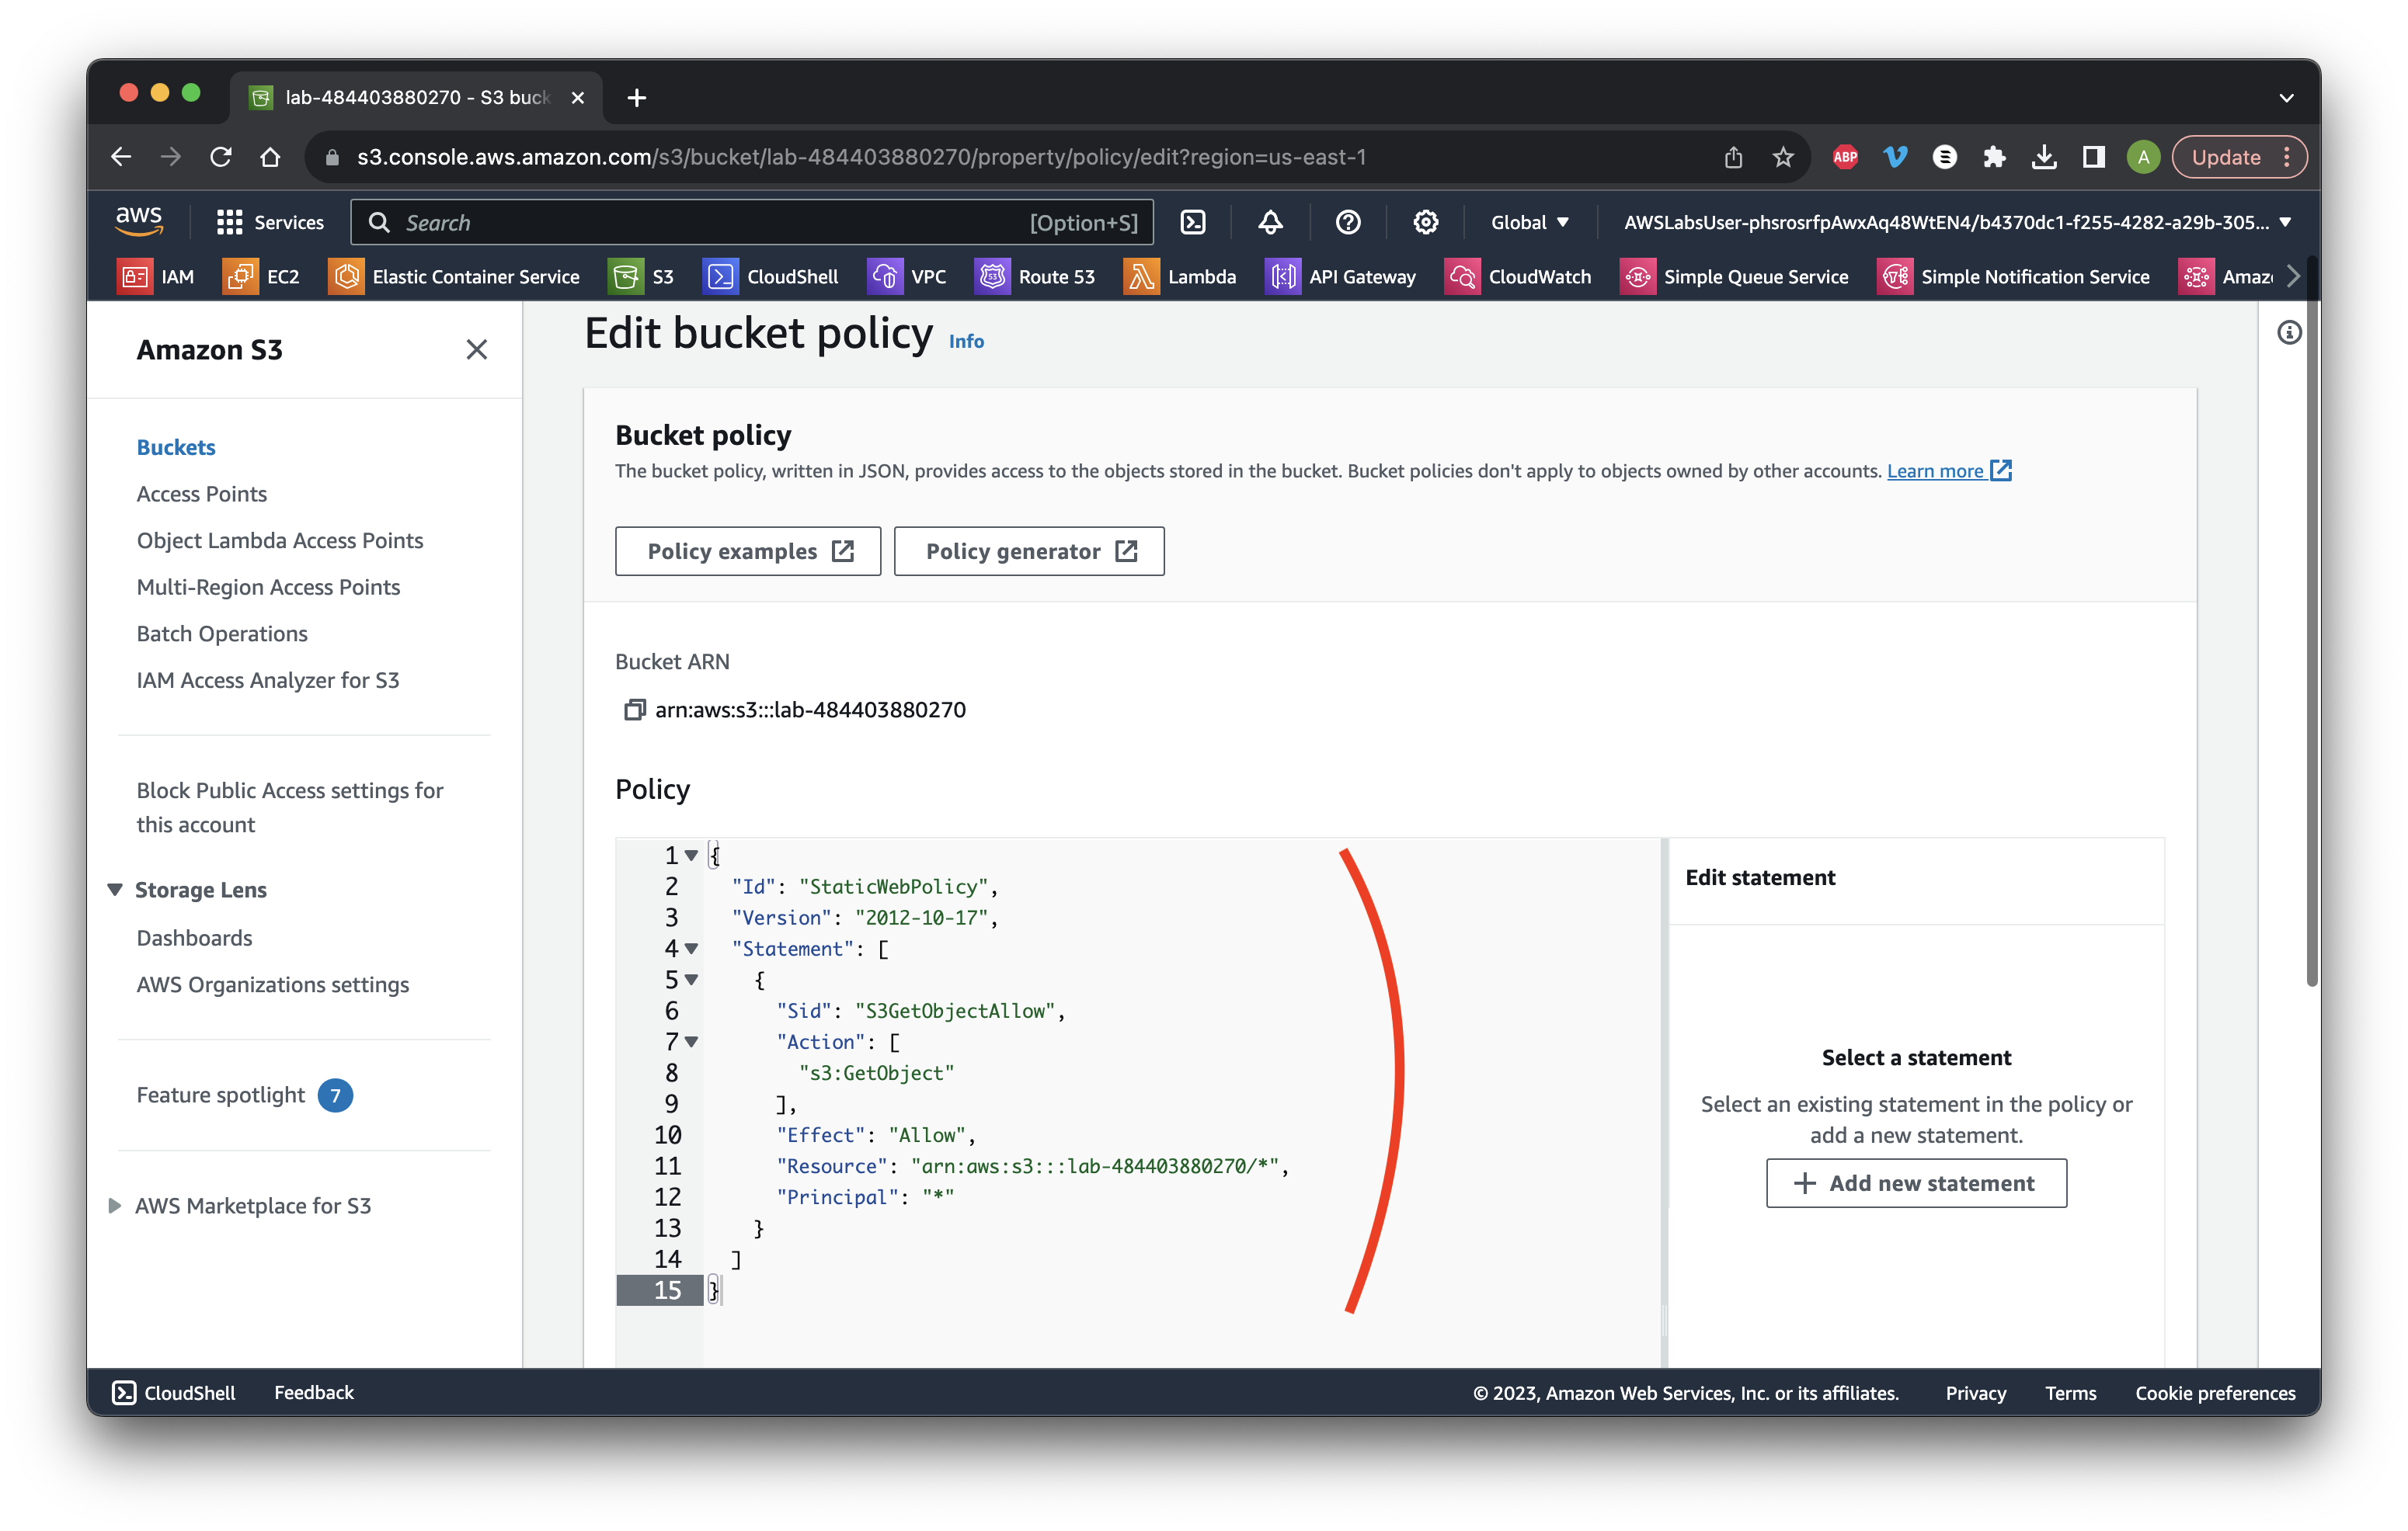Viewport: 2408px width, 1531px height.
Task: Open Object Lambda Access Points
Action: point(280,540)
